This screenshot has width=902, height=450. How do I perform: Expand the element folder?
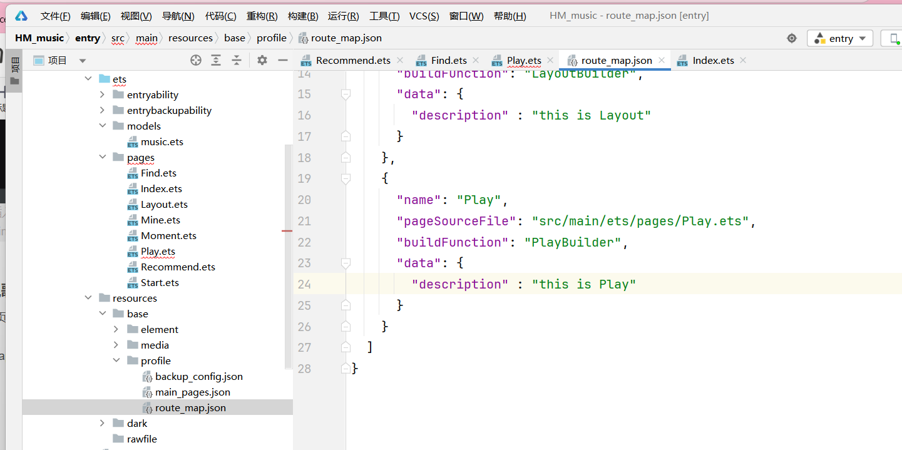click(116, 329)
